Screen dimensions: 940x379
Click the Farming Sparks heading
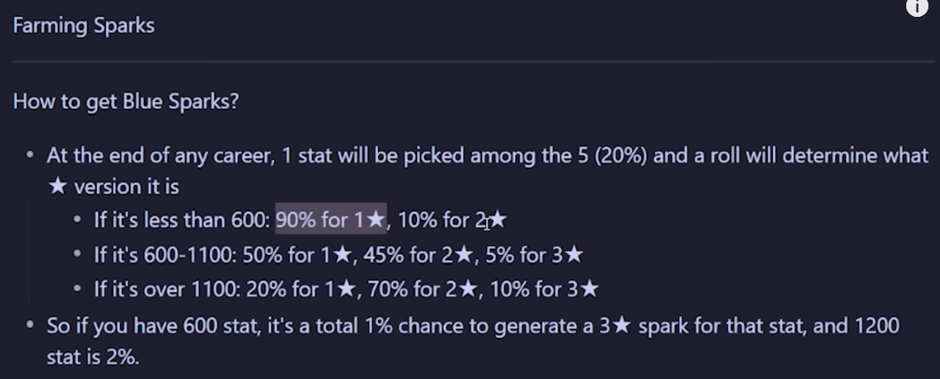84,26
